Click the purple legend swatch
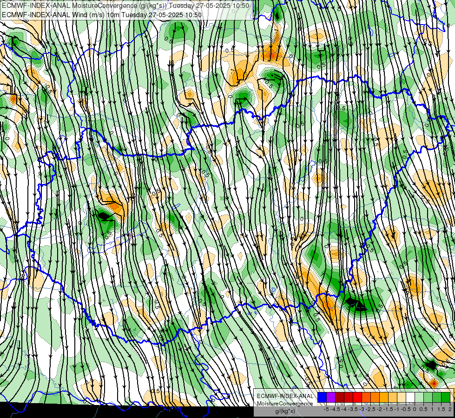This screenshot has height=418, width=455. pyautogui.click(x=331, y=397)
